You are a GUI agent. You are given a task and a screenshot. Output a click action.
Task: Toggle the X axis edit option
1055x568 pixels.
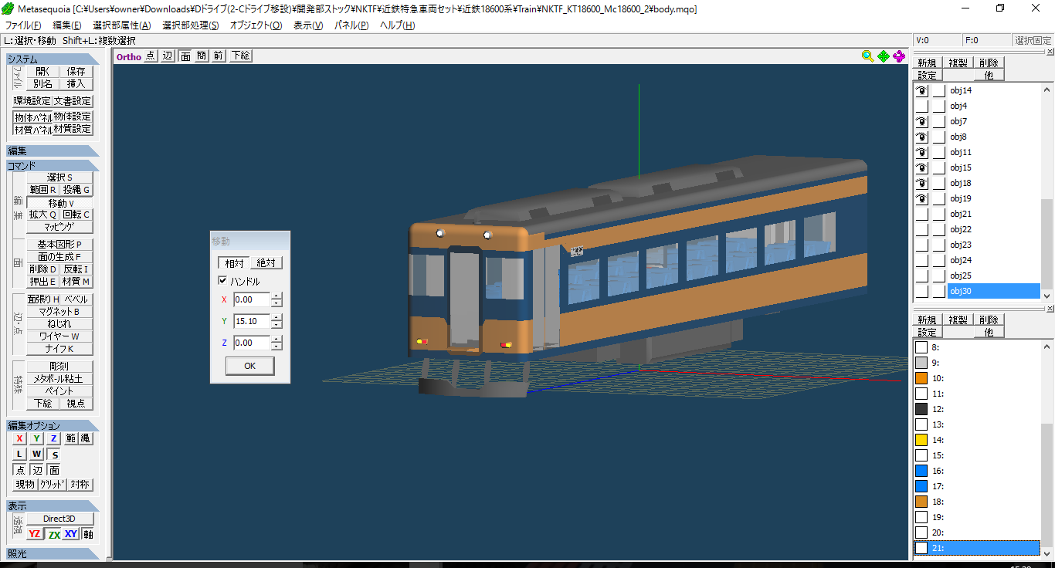(x=20, y=438)
